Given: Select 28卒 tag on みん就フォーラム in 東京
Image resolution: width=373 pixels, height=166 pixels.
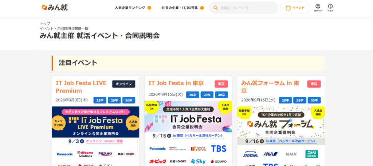Looking at the screenshot, I should (286, 100).
